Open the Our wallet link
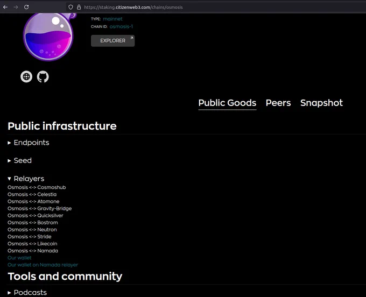This screenshot has width=366, height=297. 19,258
